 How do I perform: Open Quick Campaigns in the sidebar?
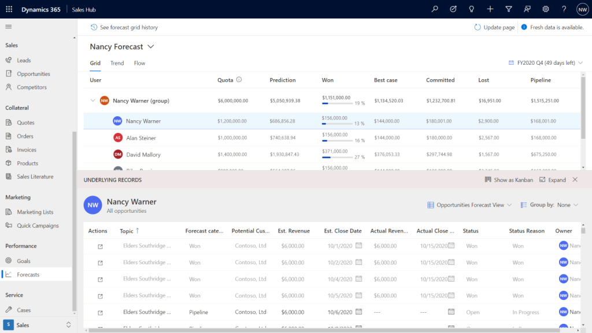(x=36, y=226)
